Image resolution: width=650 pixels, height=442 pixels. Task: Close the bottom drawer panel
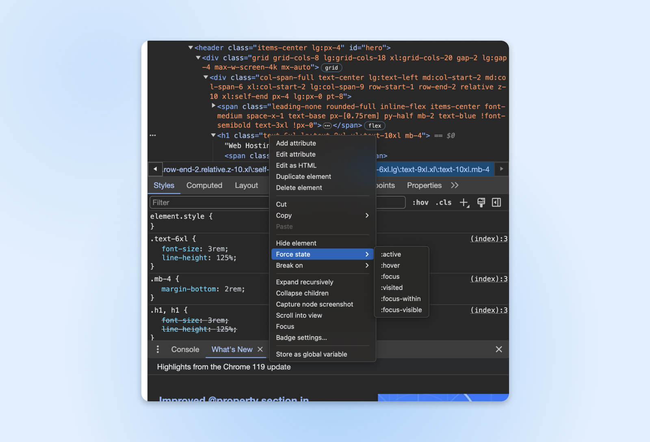pyautogui.click(x=499, y=349)
